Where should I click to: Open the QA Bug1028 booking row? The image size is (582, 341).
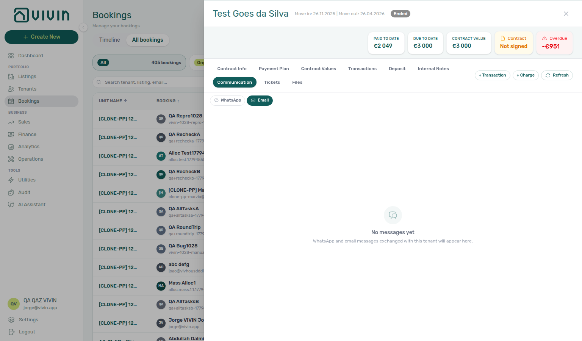tap(148, 249)
